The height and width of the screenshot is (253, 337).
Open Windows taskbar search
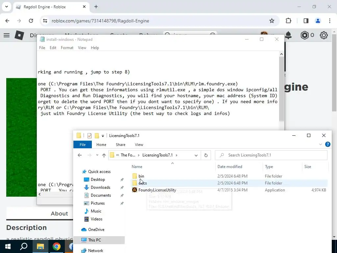click(24, 246)
